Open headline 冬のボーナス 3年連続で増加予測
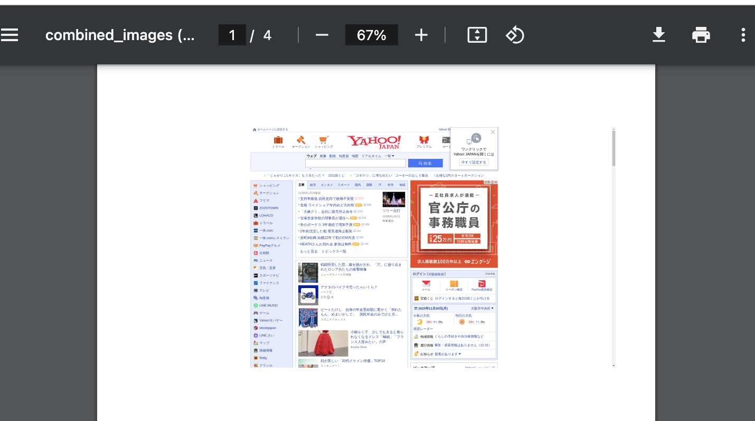 point(326,224)
